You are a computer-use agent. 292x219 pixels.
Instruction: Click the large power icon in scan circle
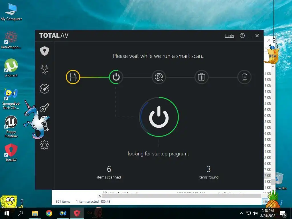coord(159,117)
